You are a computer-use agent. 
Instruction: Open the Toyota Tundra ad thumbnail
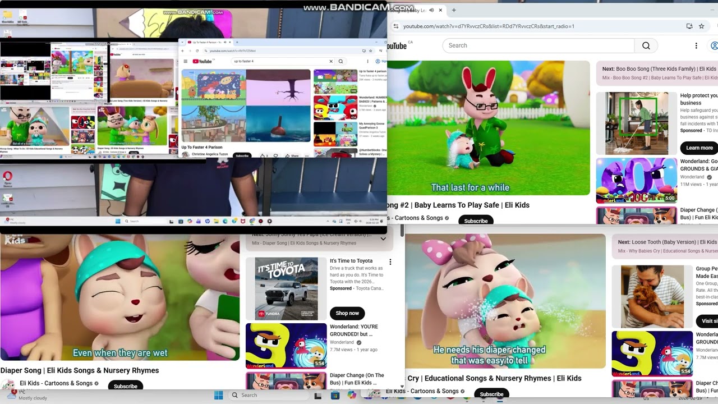pos(286,289)
